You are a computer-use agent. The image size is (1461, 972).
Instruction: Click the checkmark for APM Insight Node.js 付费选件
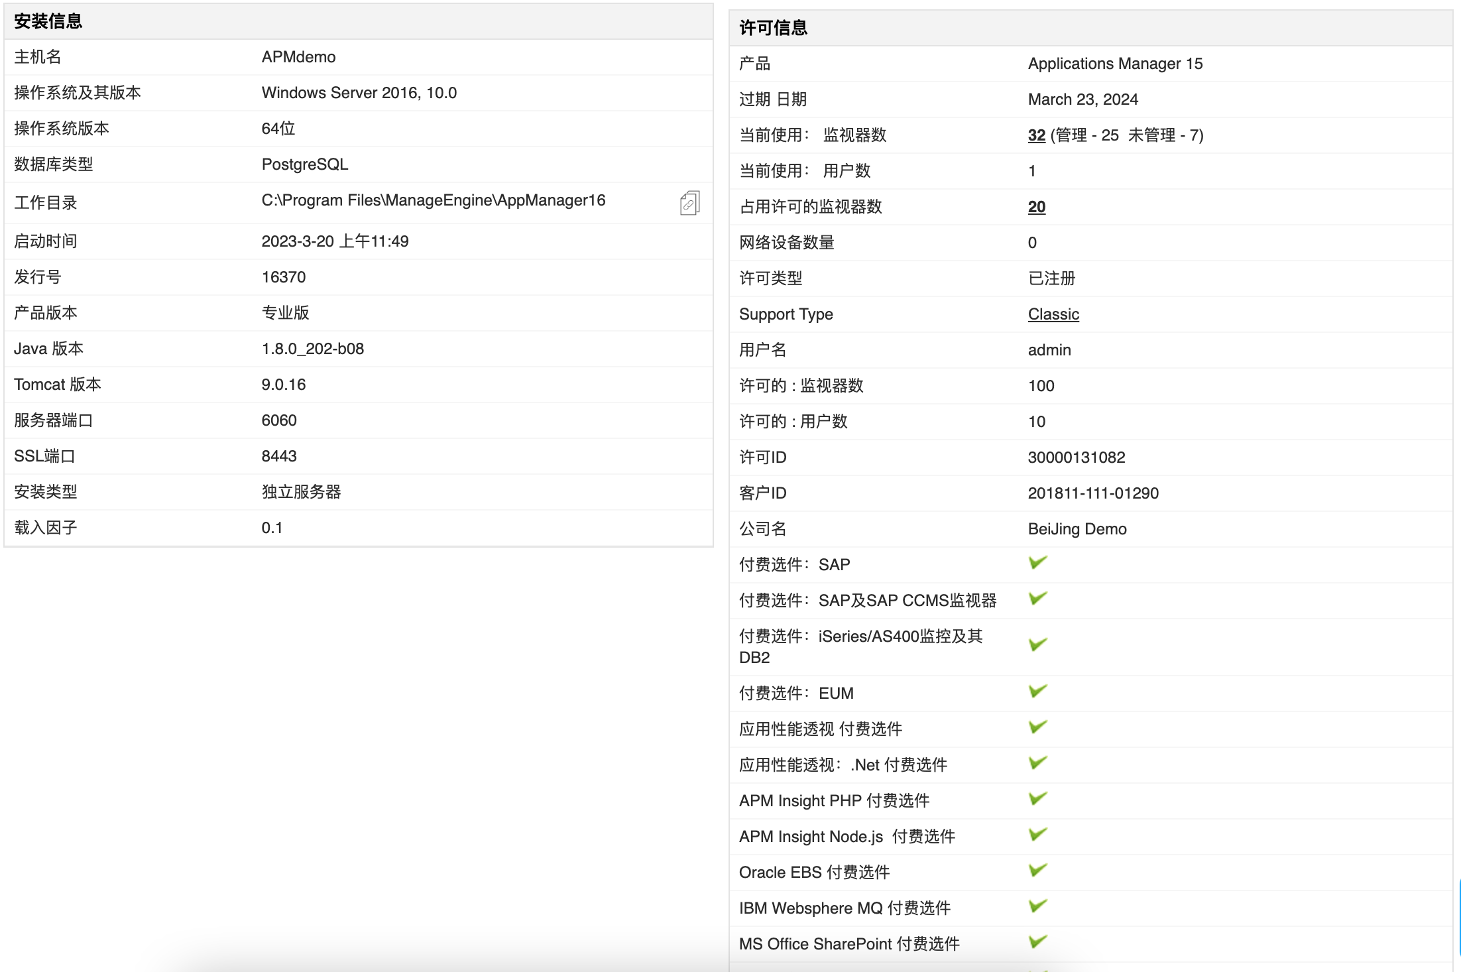1038,835
